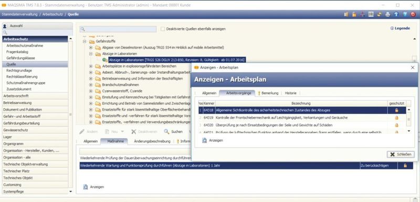Click the red power icon at top right
Viewport: 420px width, 202px height.
413,15
